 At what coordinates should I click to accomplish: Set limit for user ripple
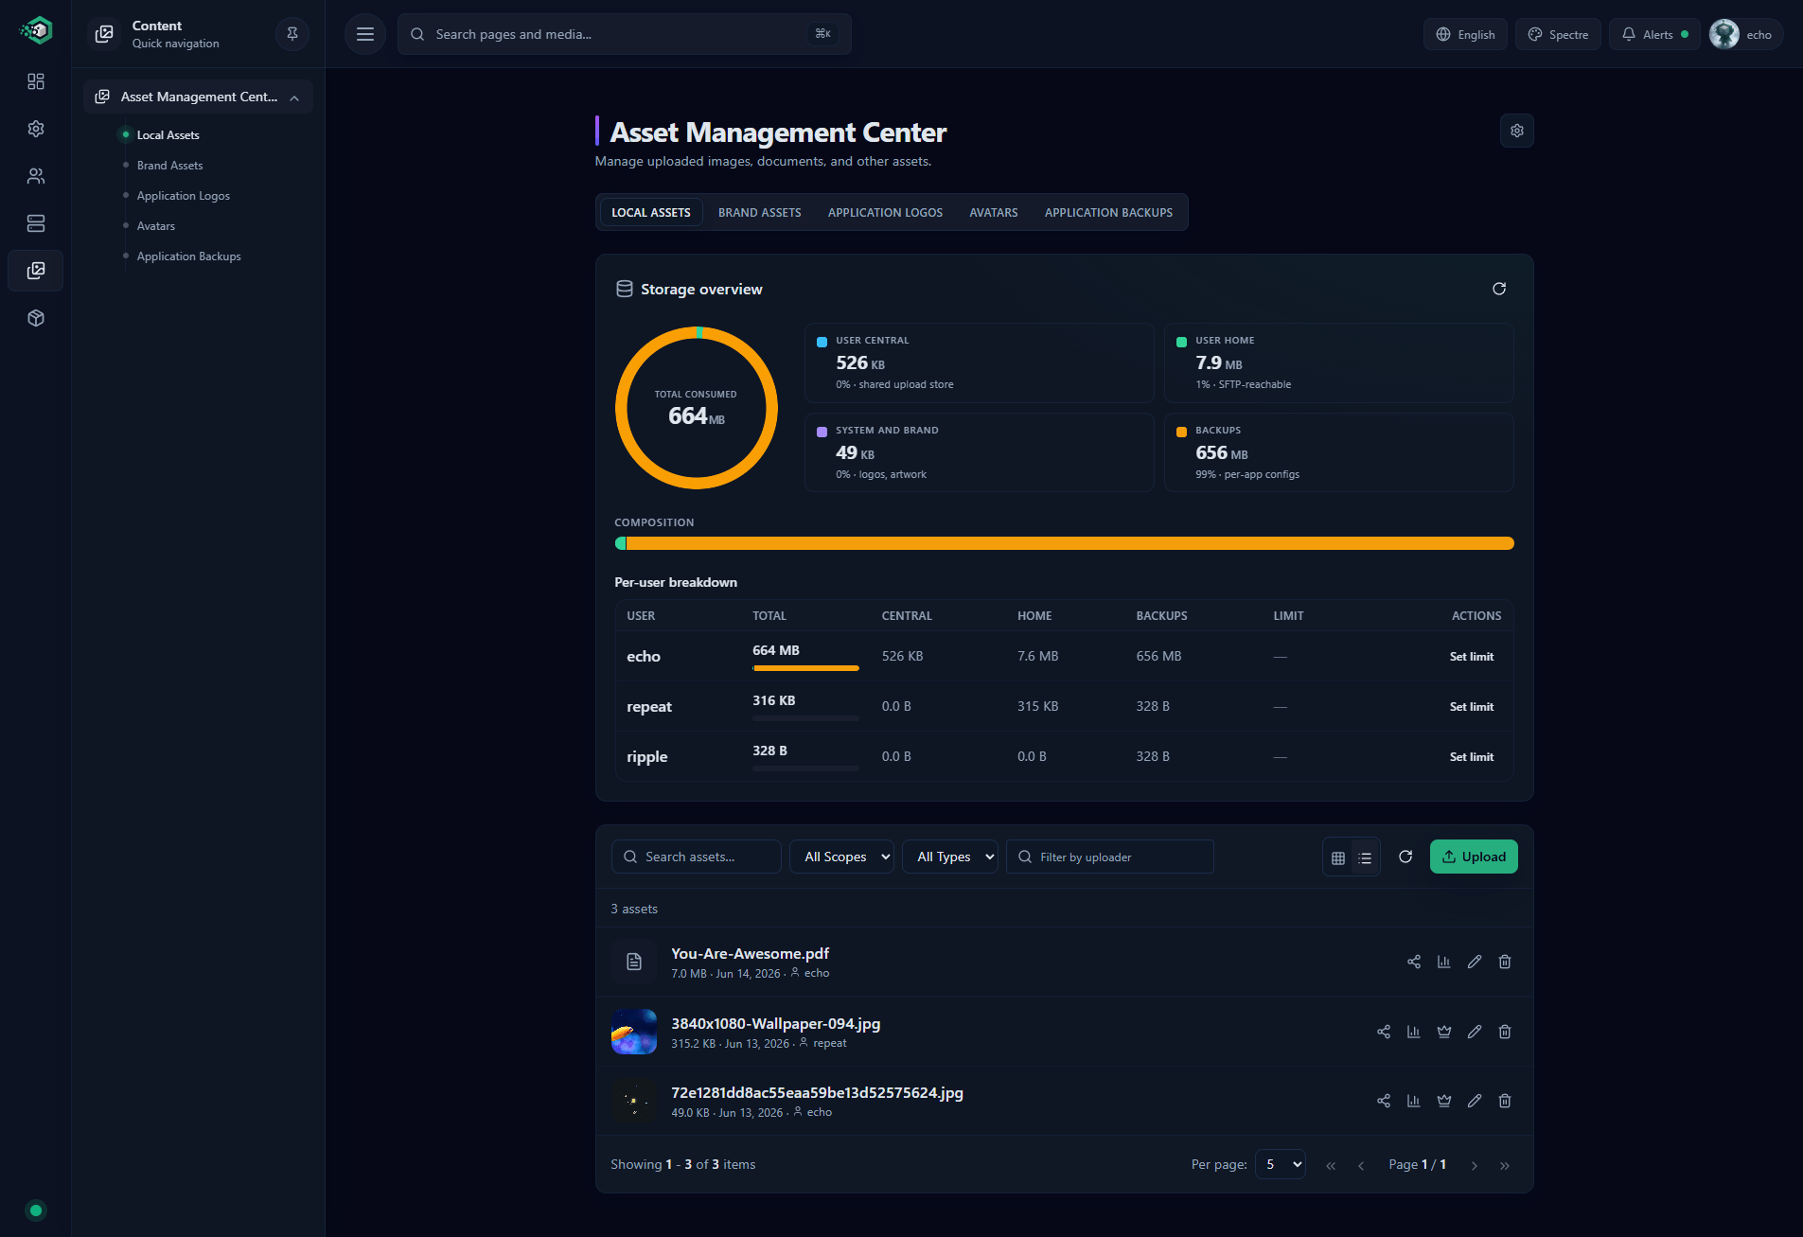tap(1472, 757)
